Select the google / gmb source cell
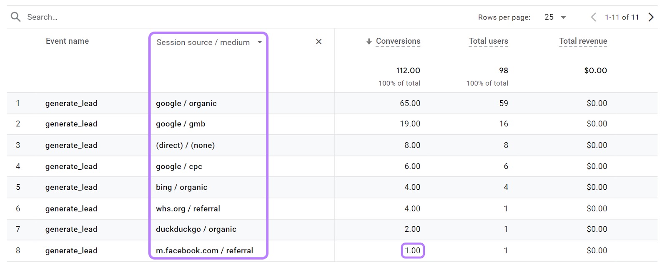The height and width of the screenshot is (262, 667). [181, 124]
